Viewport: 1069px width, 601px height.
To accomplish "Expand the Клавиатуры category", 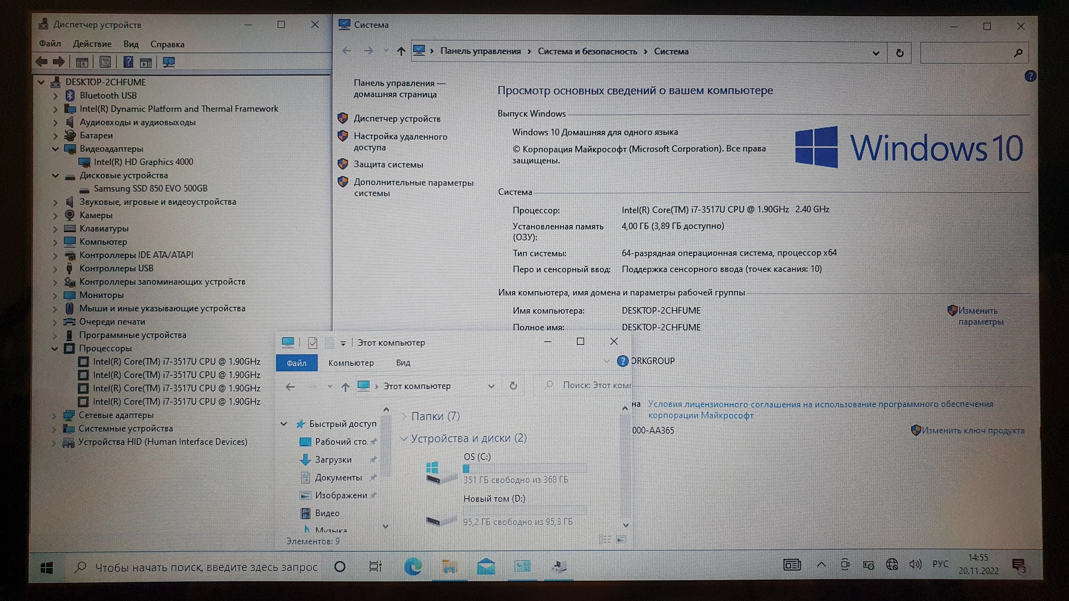I will click(55, 229).
